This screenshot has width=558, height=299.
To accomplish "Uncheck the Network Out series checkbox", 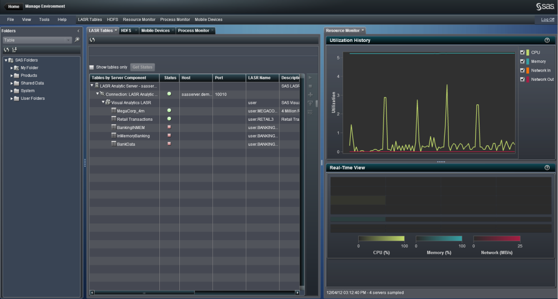I will click(522, 79).
